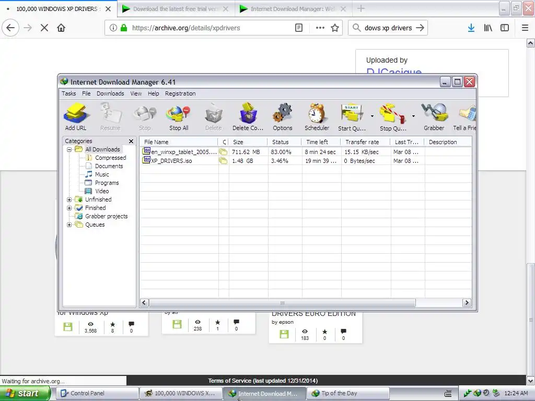The width and height of the screenshot is (535, 401).
Task: Select the Compressed category
Action: click(x=110, y=158)
